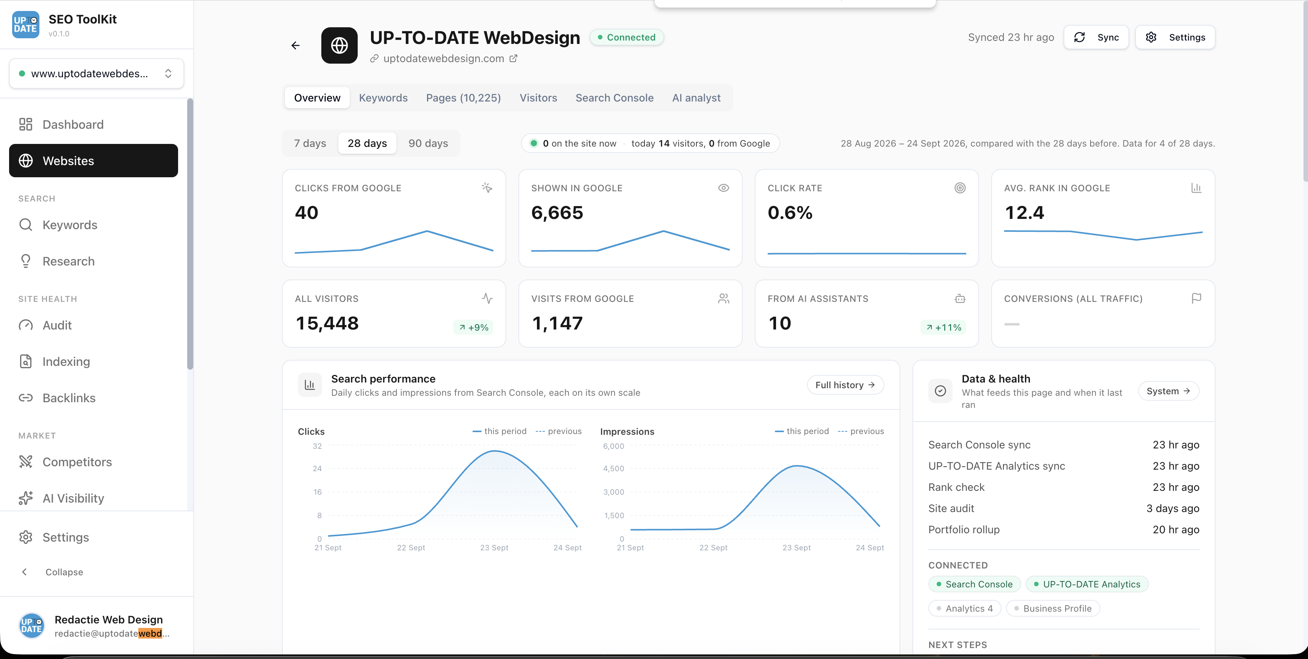Open Audit in the sidebar
This screenshot has width=1308, height=659.
click(x=94, y=325)
